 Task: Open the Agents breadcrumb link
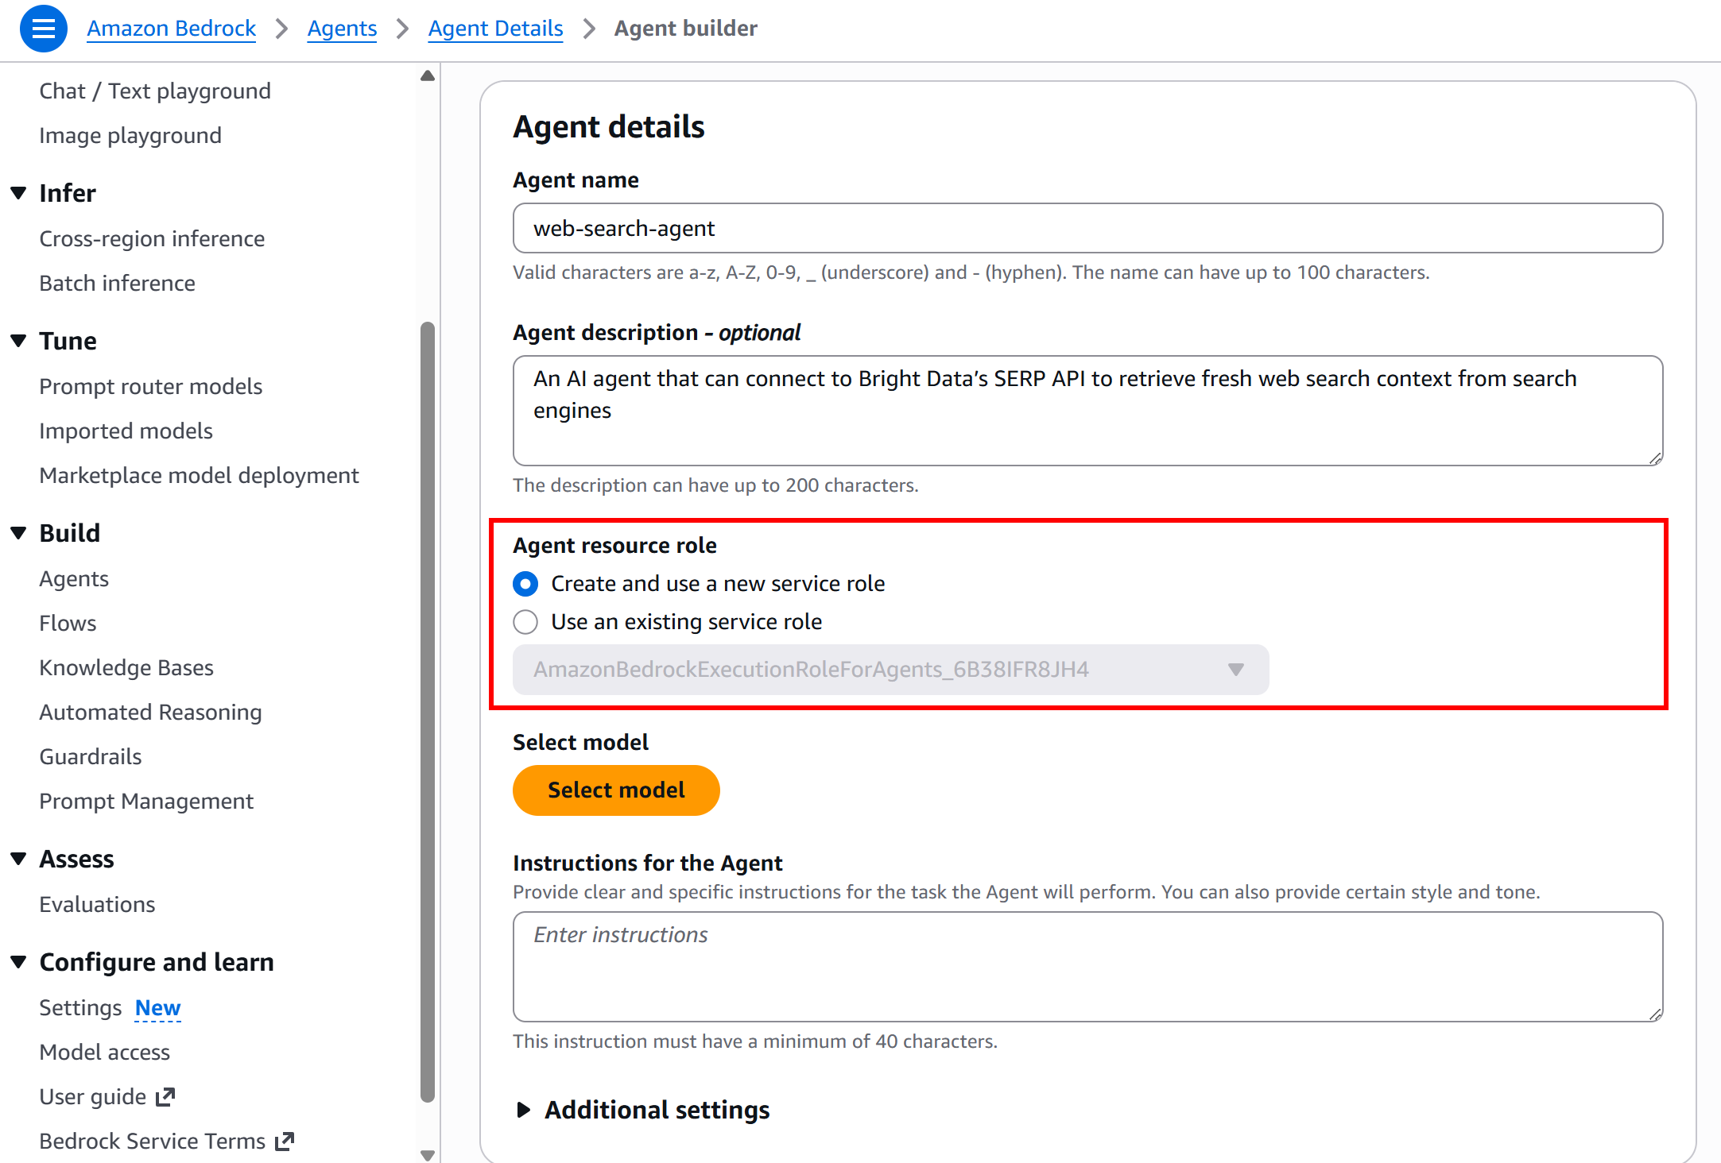tap(342, 28)
